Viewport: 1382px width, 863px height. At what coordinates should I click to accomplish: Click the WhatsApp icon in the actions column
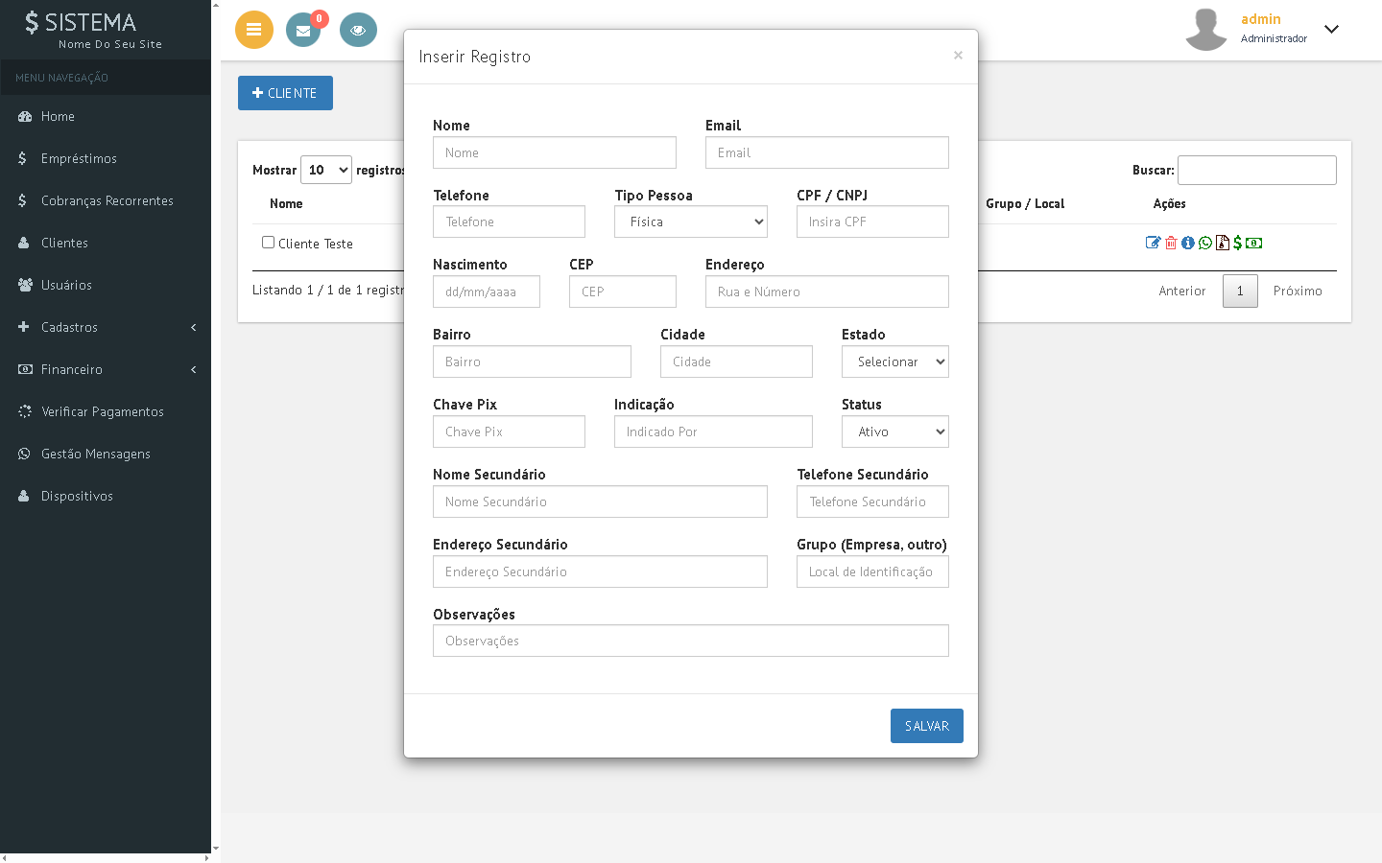coord(1205,243)
